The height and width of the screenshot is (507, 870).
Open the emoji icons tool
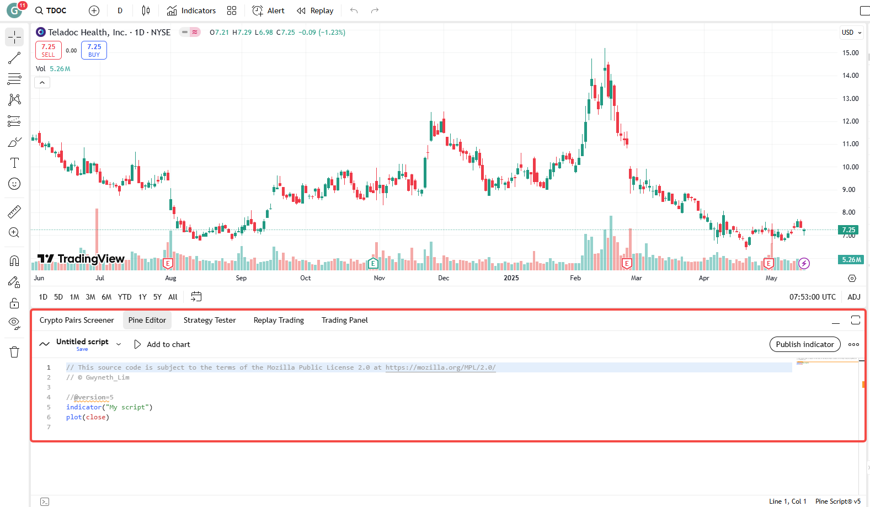pyautogui.click(x=14, y=184)
